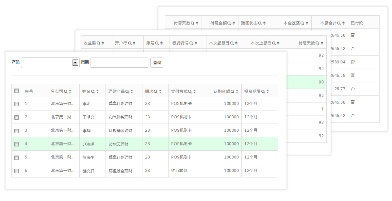Click the 查询 button
Image resolution: width=392 pixels, height=201 pixels.
(157, 62)
